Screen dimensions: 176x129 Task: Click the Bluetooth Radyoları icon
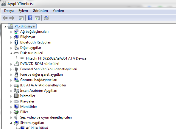coord(16,42)
